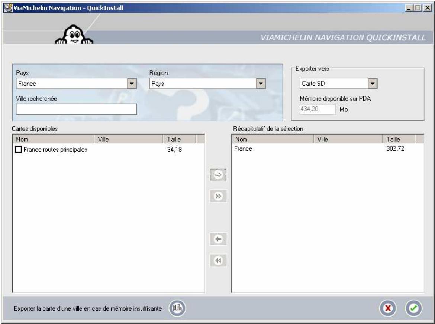The image size is (435, 324).
Task: Check the France routes principales checkbox
Action: tap(18, 150)
